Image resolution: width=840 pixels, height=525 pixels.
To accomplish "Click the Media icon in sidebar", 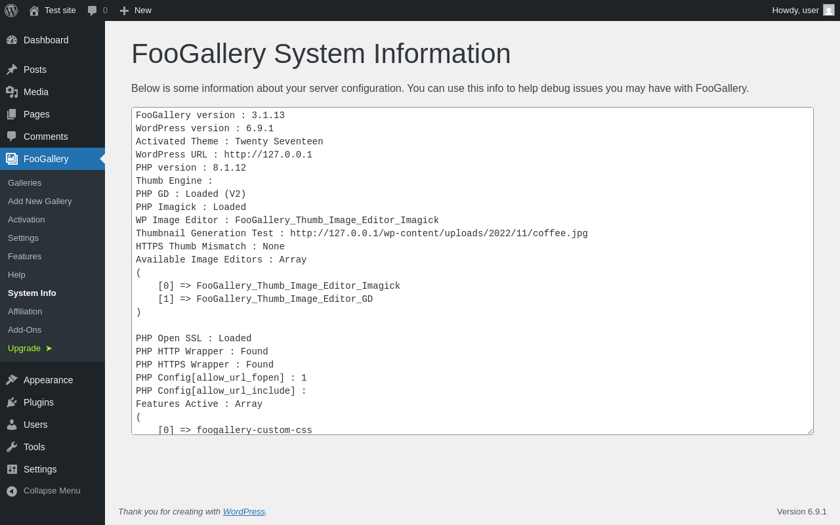I will (12, 92).
